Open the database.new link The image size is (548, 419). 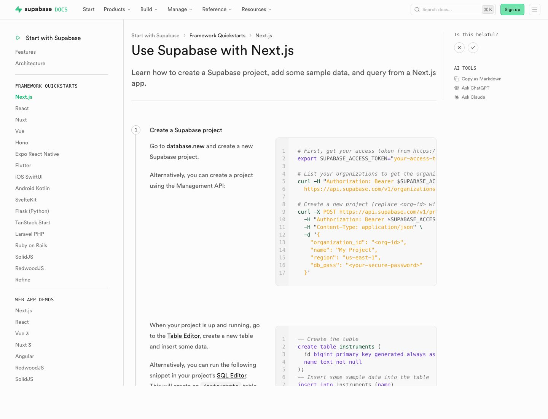click(185, 146)
